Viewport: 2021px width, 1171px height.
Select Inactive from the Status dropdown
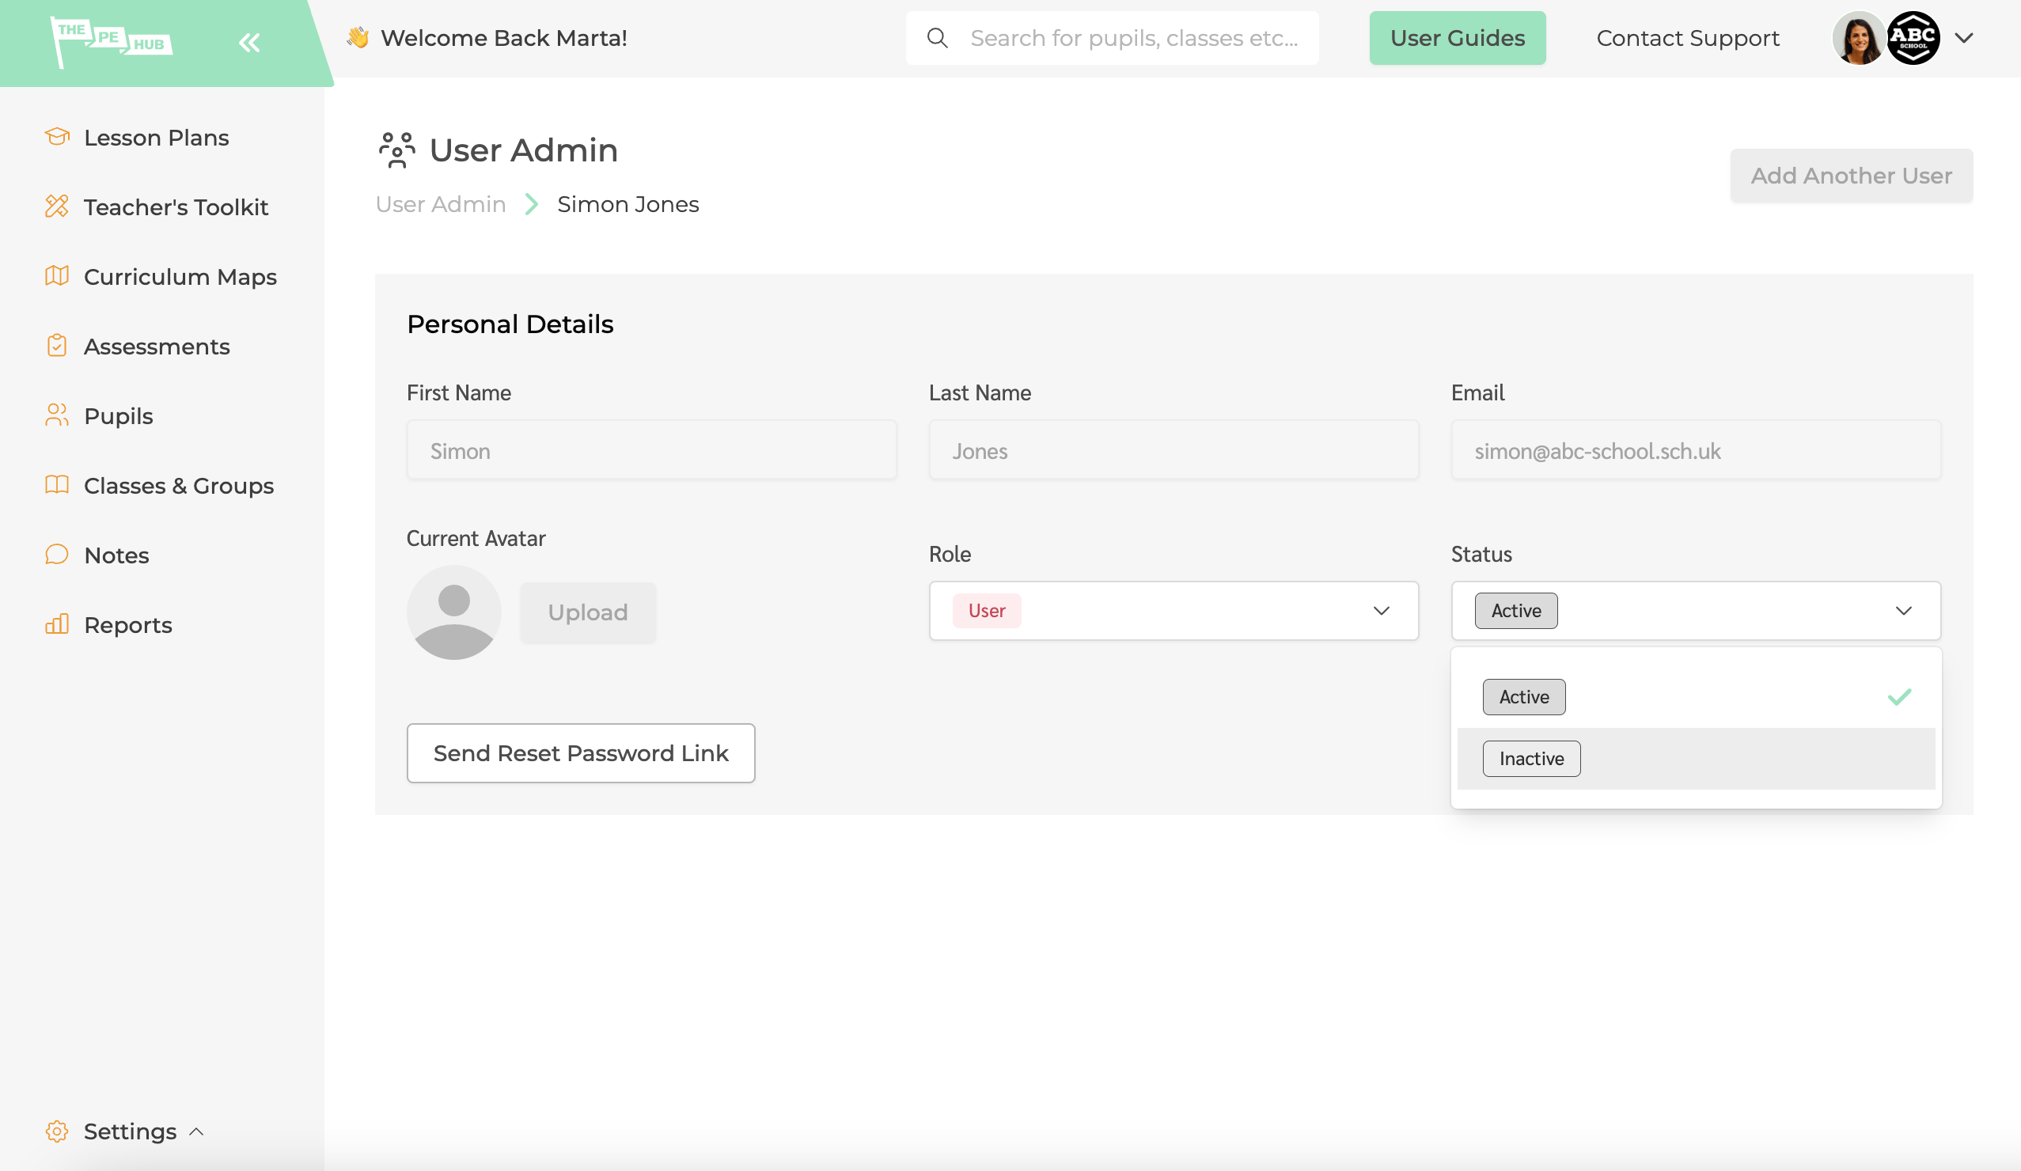tap(1530, 757)
